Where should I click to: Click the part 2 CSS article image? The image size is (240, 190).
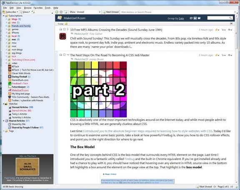(98, 90)
